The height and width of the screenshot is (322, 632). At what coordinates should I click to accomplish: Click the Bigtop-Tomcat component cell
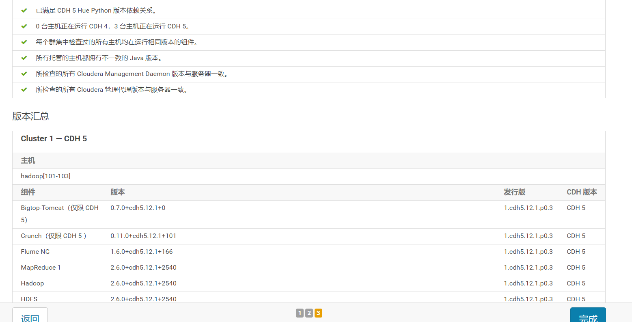[60, 214]
